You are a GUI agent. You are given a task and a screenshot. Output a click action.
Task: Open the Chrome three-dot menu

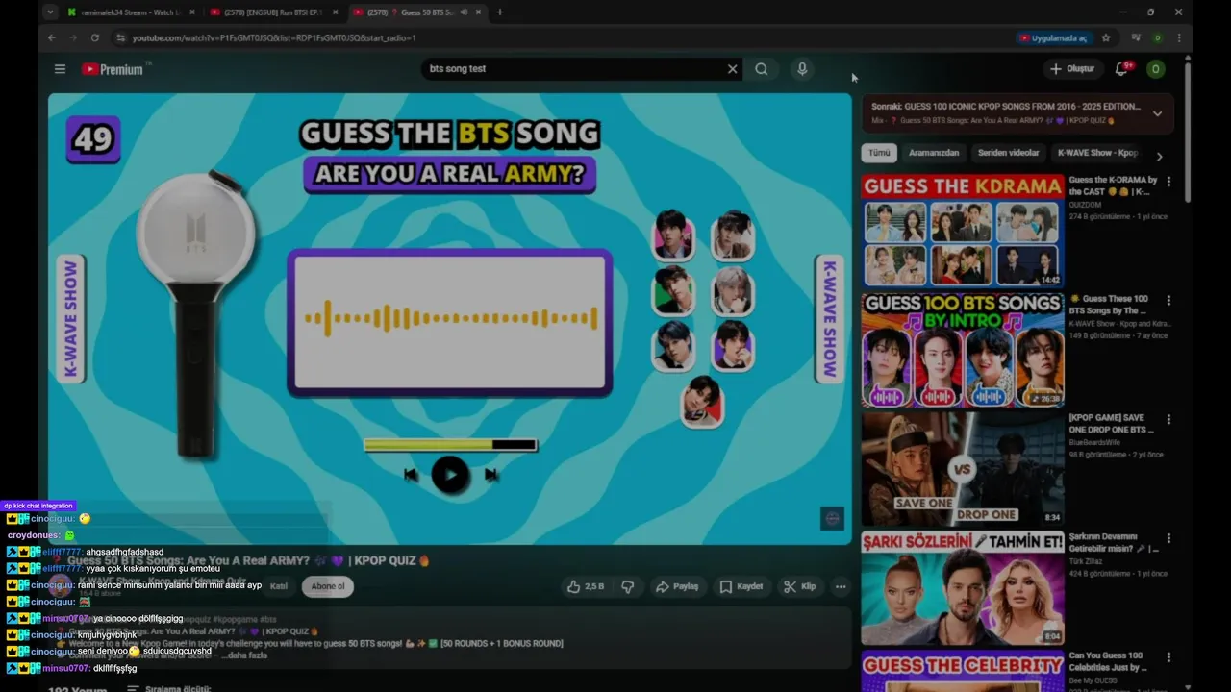coord(1179,37)
